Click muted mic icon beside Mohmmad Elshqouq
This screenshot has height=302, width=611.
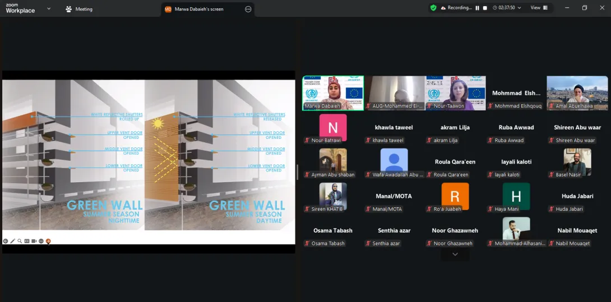(x=490, y=106)
